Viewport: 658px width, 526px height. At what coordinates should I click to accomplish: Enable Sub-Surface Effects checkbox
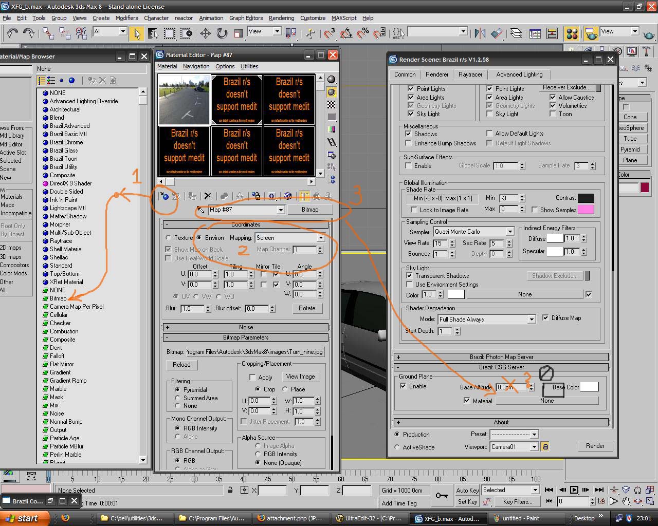tap(409, 165)
